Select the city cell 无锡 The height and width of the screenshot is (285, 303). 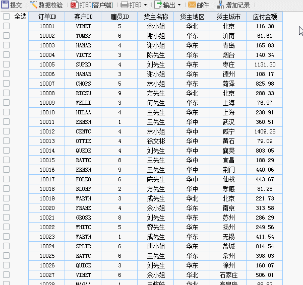[228, 237]
